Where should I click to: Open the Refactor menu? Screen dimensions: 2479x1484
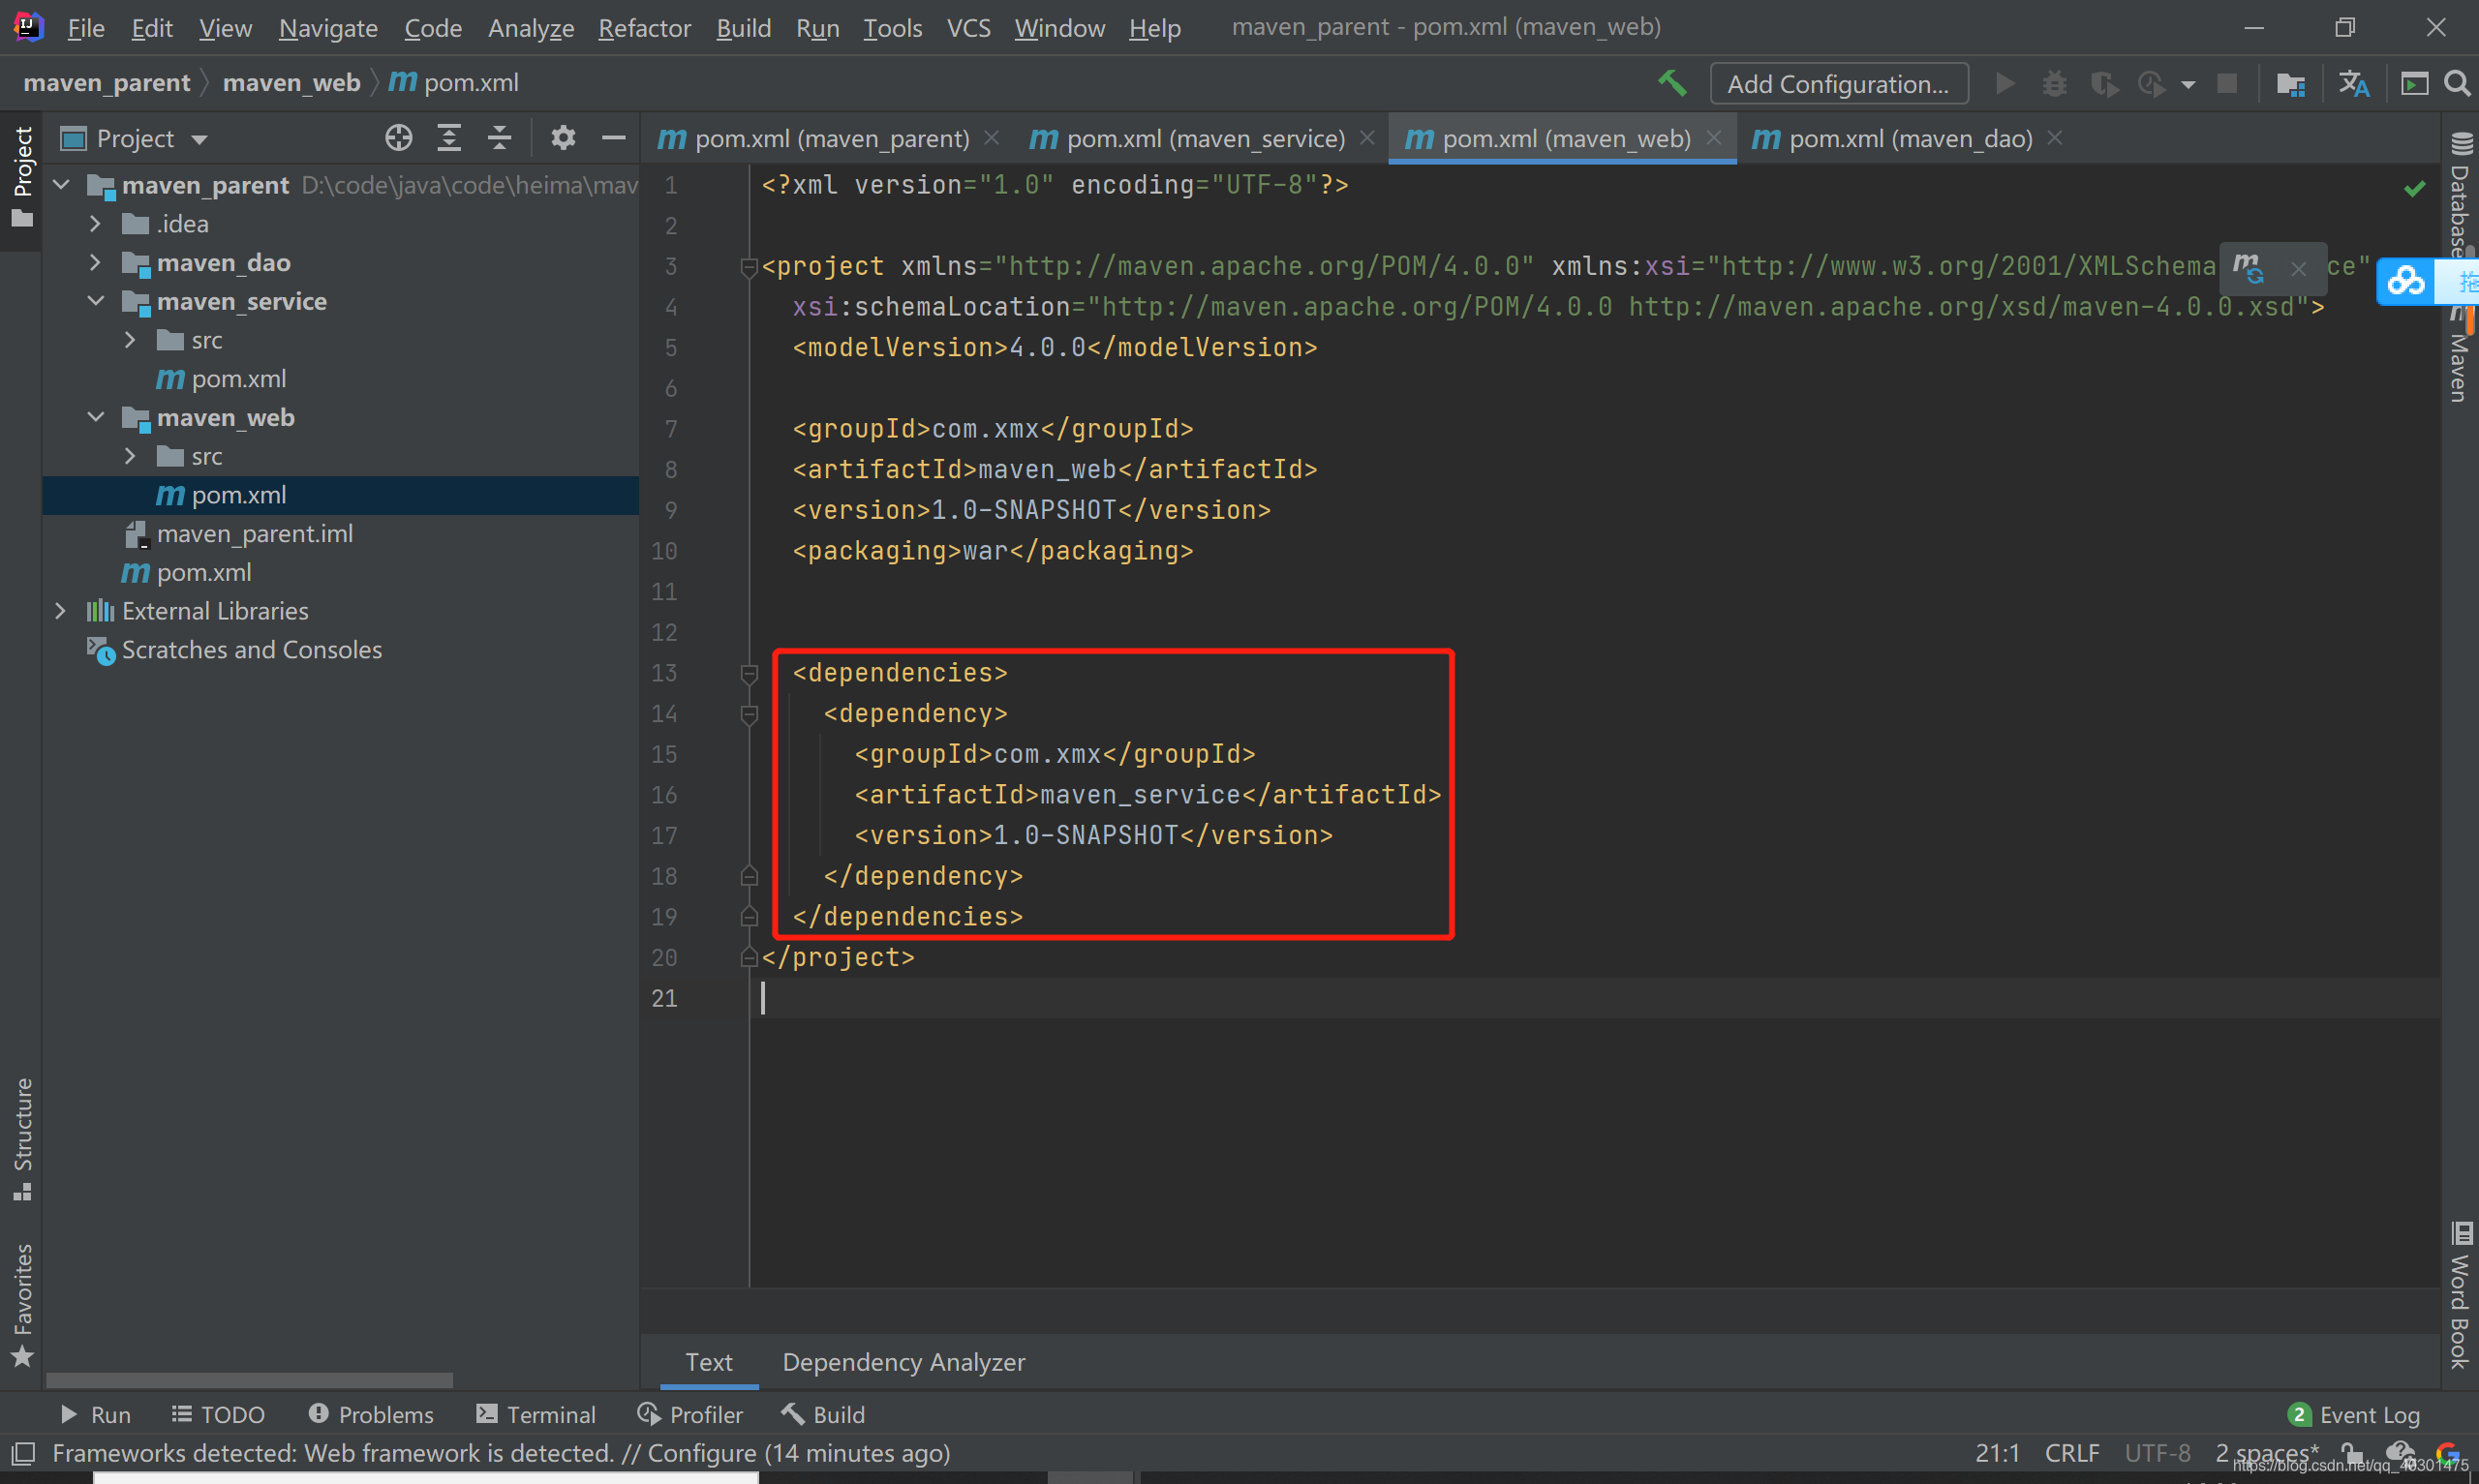(x=644, y=28)
